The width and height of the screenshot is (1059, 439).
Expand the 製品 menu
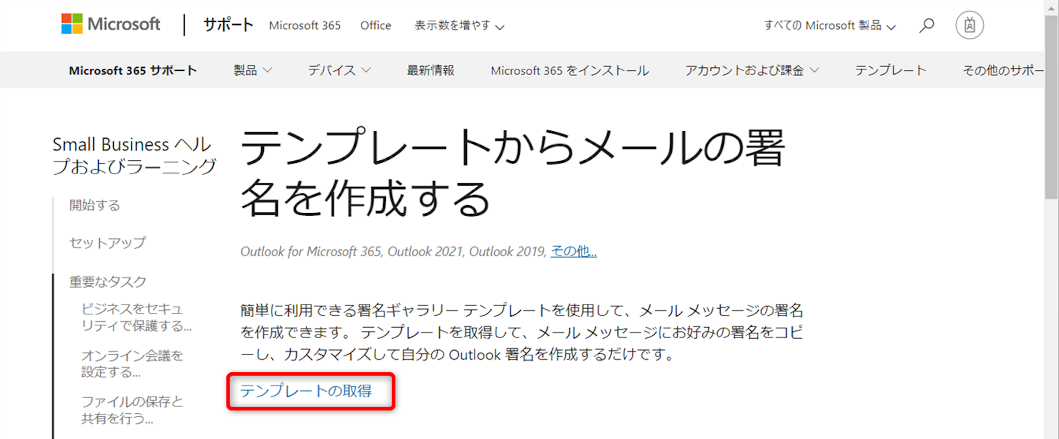[x=252, y=70]
